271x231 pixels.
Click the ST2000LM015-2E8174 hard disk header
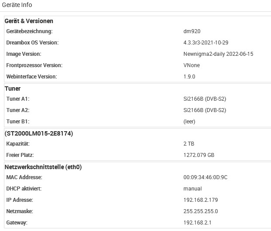click(x=38, y=133)
